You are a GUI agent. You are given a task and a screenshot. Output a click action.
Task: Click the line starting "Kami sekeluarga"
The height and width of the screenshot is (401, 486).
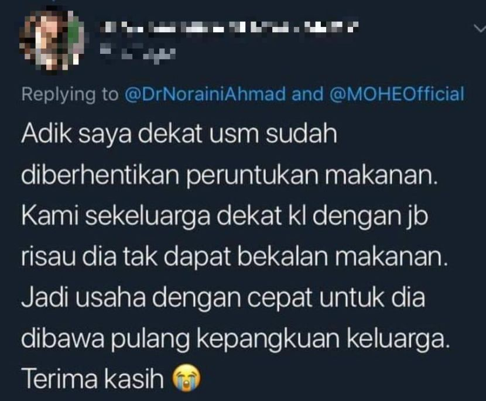tap(225, 215)
